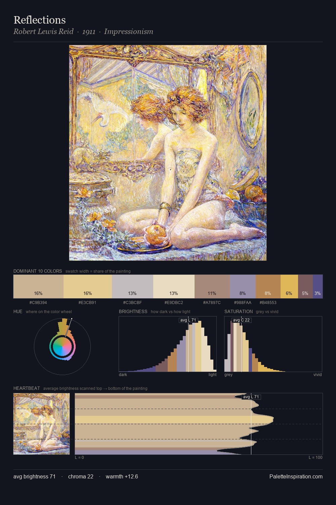Click the 'BRIGHTNESS' section heading
336x505 pixels.
[x=133, y=311]
